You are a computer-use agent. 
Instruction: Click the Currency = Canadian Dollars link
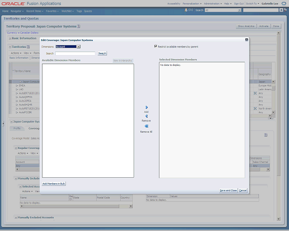23,32
